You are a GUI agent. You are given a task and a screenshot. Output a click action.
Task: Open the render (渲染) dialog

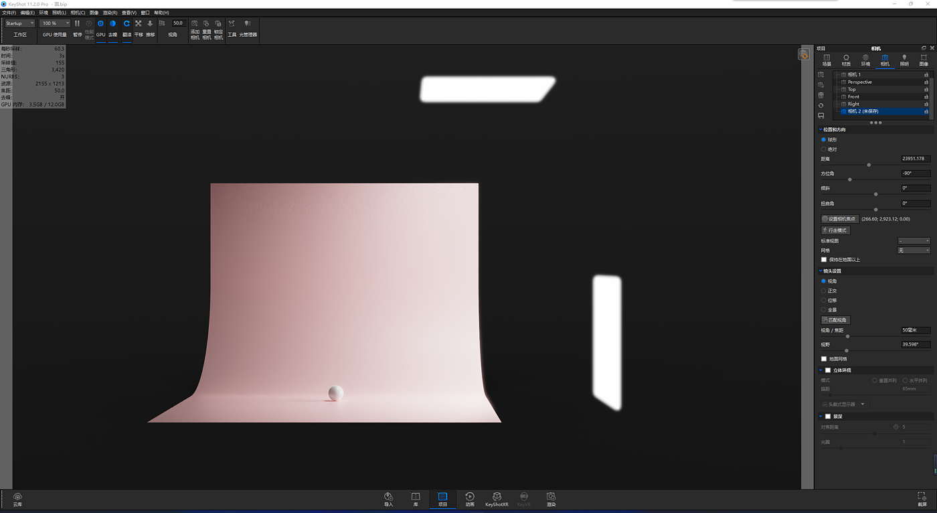coord(551,499)
